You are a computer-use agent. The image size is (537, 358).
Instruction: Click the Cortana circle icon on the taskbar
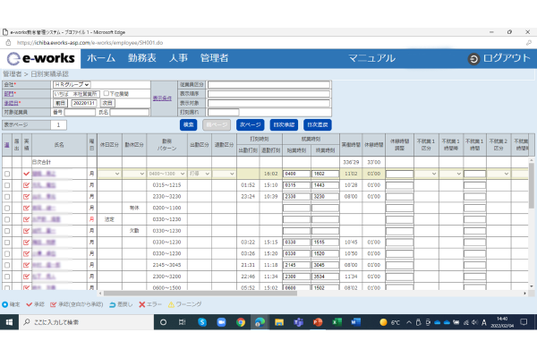pos(164,322)
